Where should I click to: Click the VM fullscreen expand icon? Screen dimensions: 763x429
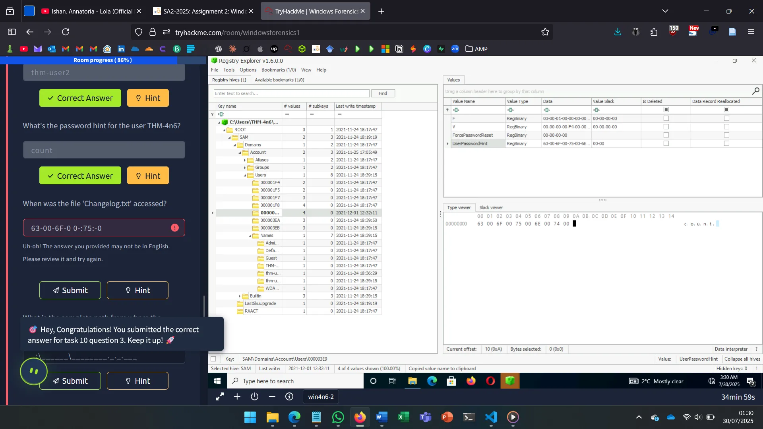pyautogui.click(x=219, y=396)
